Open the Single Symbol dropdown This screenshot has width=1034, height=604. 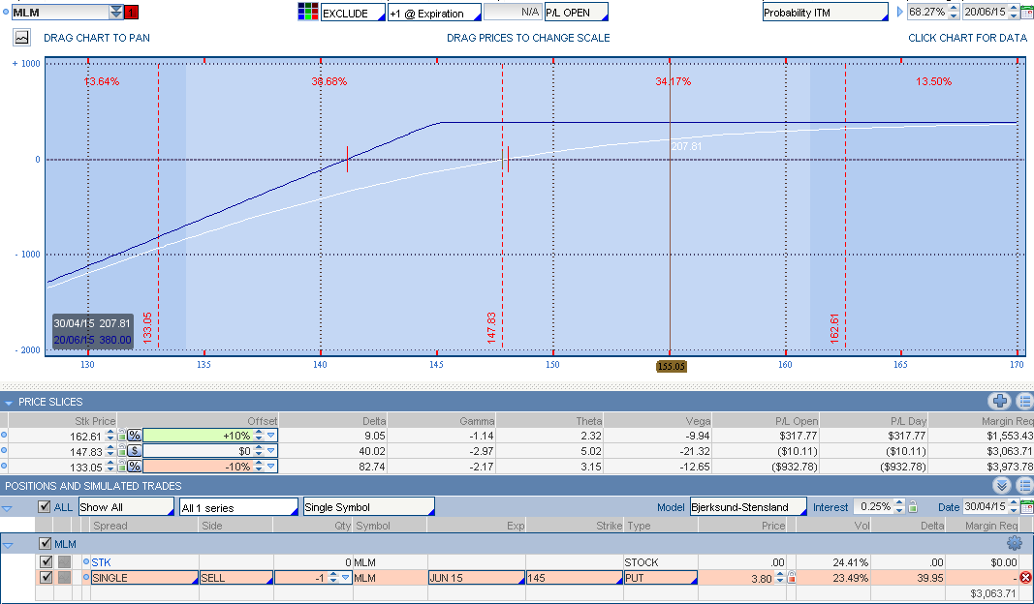368,506
